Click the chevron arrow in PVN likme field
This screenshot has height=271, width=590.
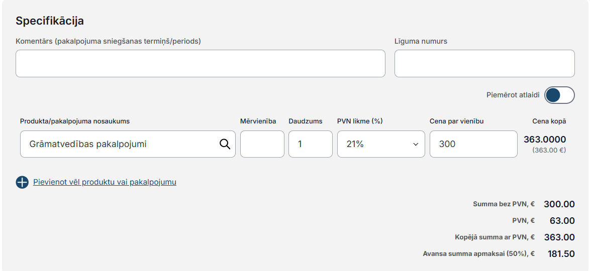click(416, 144)
